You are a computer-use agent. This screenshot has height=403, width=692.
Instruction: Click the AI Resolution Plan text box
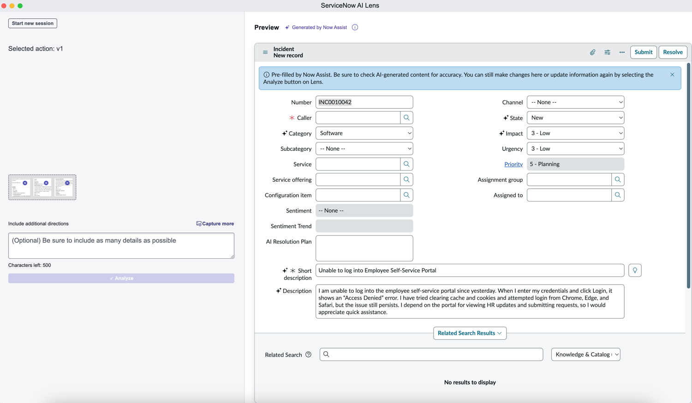[x=364, y=249]
